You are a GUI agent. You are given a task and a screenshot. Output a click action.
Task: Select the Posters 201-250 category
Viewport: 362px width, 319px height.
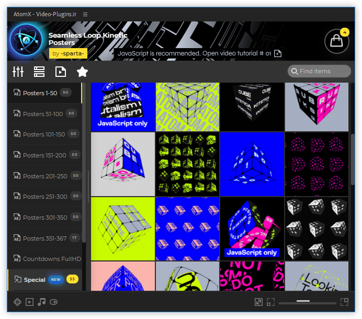45,176
